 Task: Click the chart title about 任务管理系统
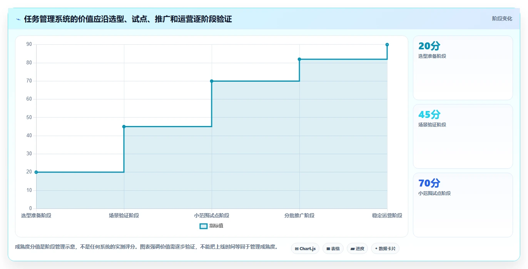click(128, 19)
